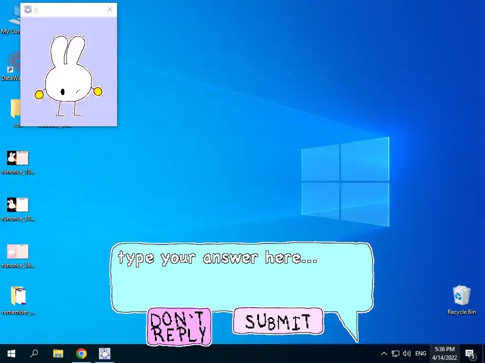Screen dimensions: 485x363
Task: Select the runonce_36... desktop icon
Action: (x=18, y=256)
